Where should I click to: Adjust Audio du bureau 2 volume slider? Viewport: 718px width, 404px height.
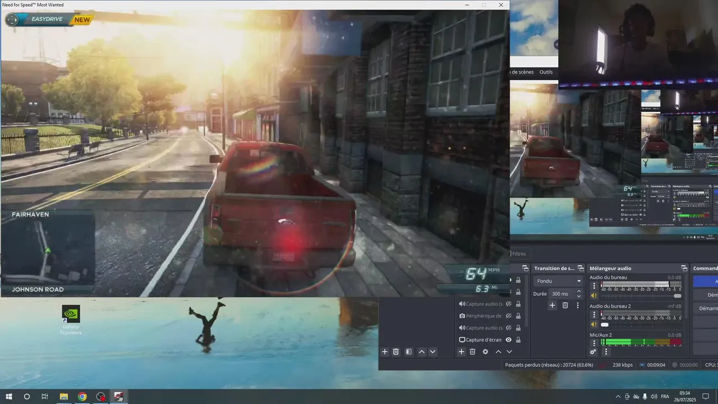tap(642, 324)
